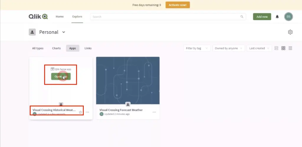Click the Add new button
This screenshot has height=147, width=302.
coord(262,17)
